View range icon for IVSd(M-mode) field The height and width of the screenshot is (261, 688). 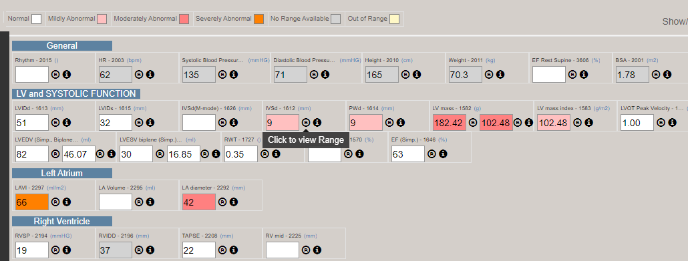[x=222, y=123]
